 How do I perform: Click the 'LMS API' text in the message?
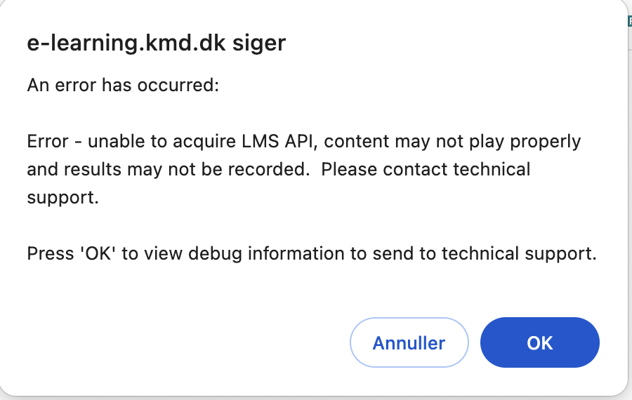(282, 142)
